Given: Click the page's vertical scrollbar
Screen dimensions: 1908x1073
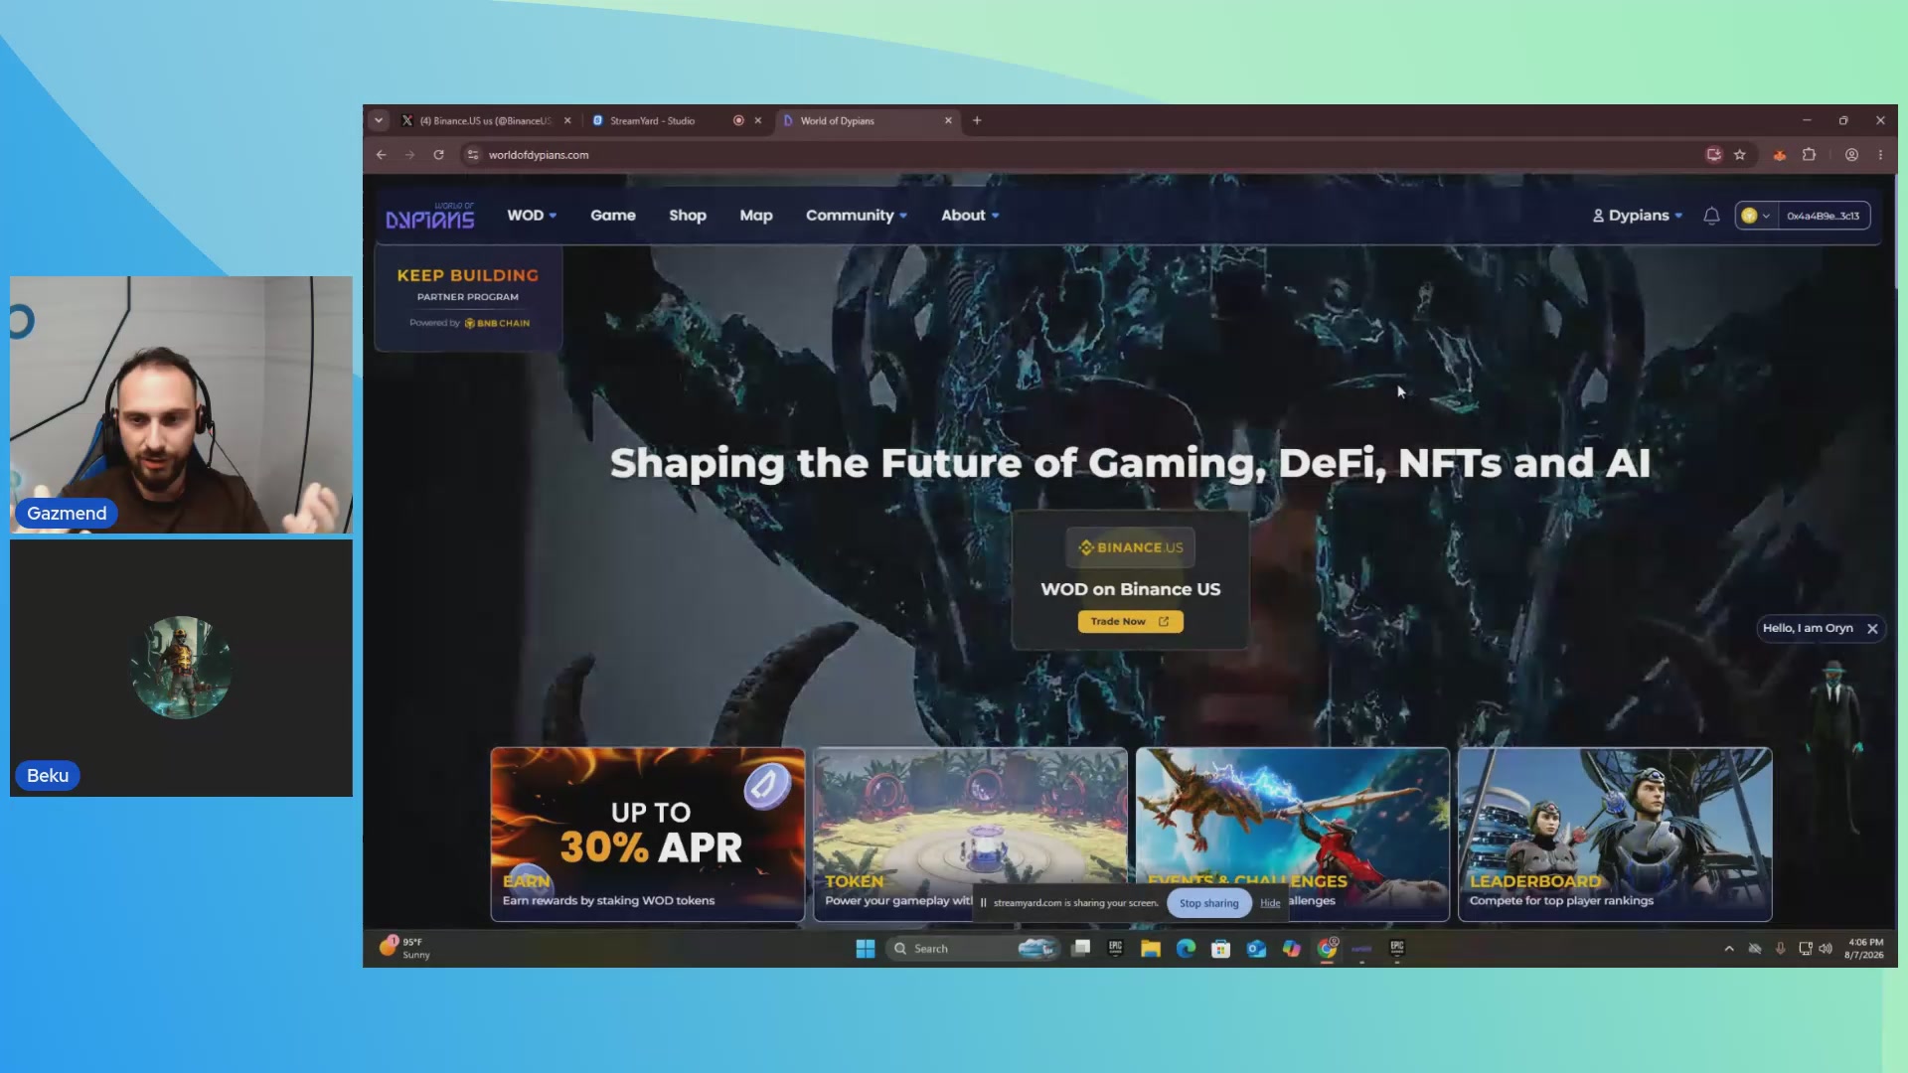Looking at the screenshot, I should pyautogui.click(x=1894, y=230).
